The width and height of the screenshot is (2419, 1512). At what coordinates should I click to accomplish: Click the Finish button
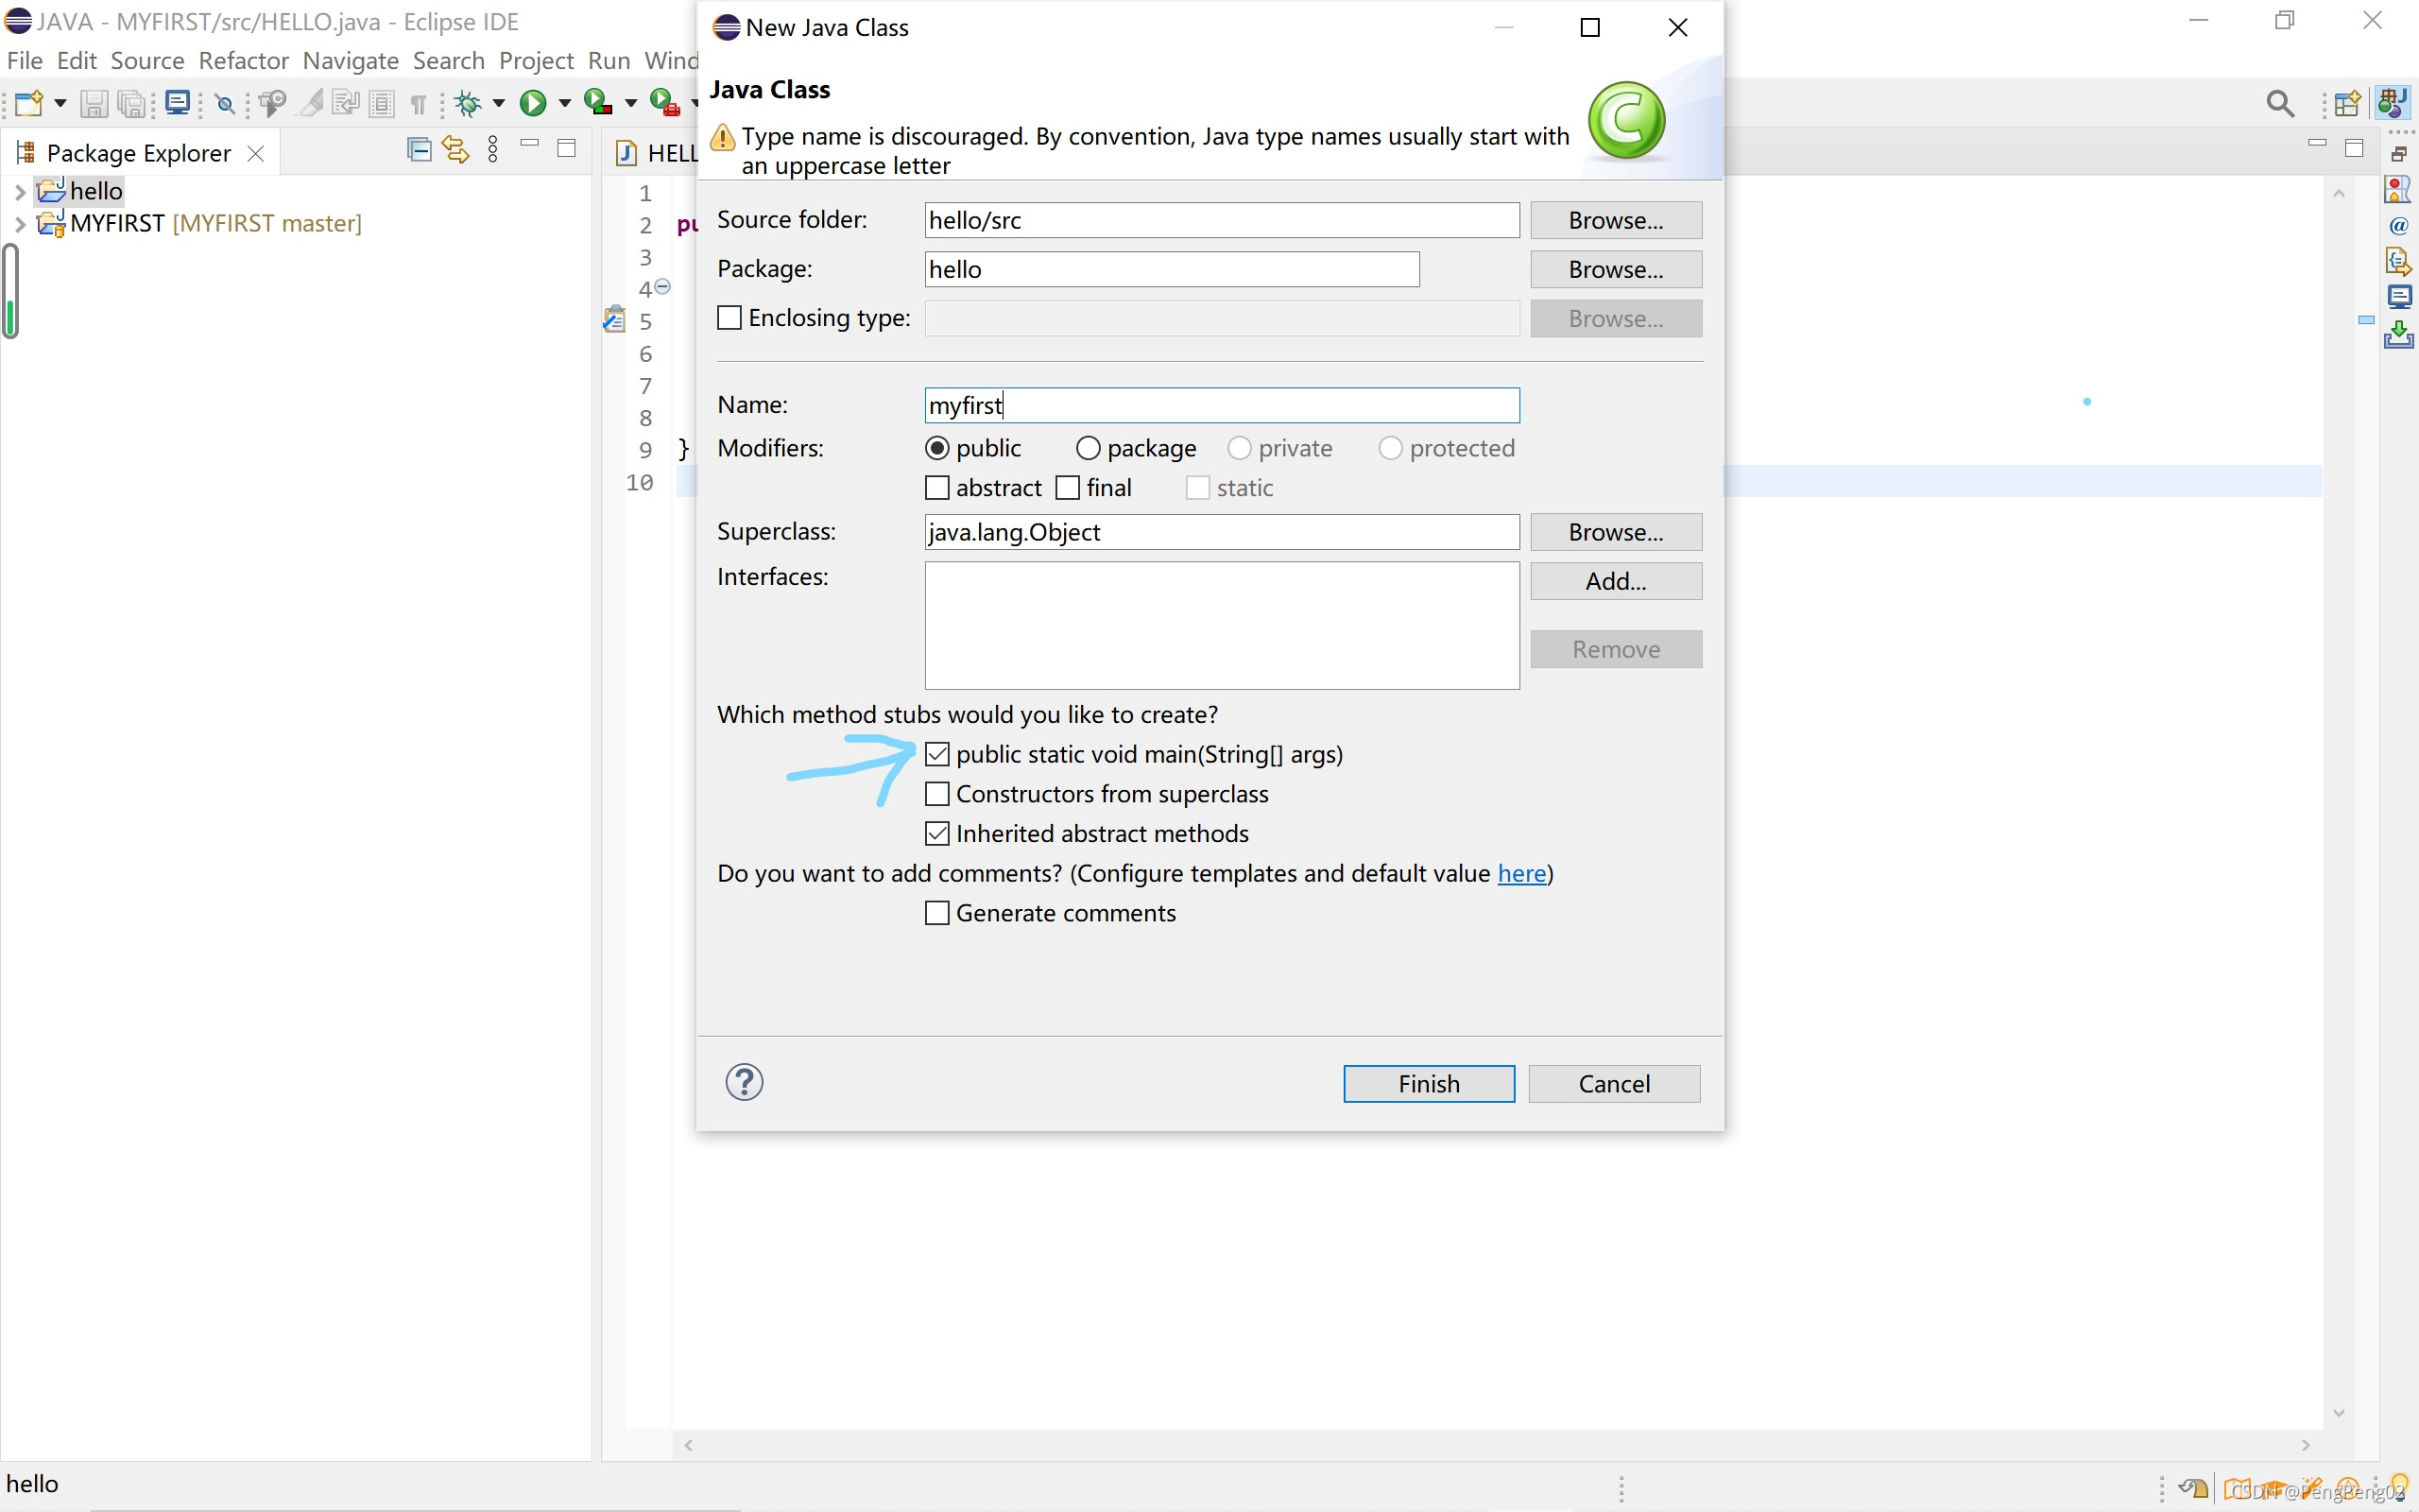coord(1428,1084)
